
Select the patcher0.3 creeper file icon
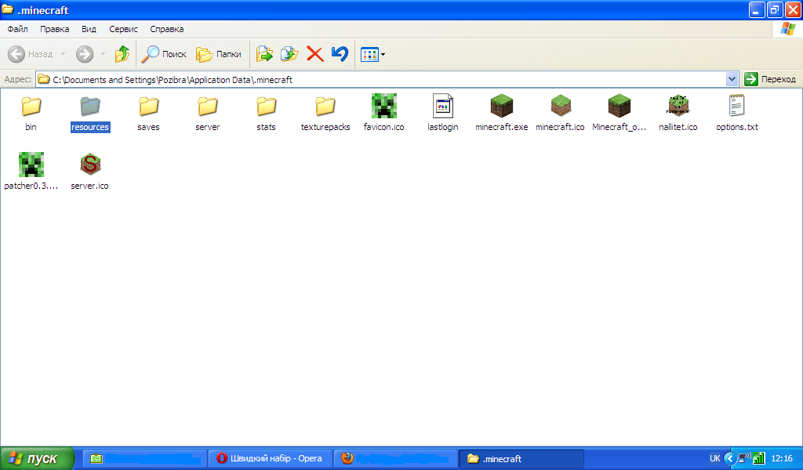(31, 164)
